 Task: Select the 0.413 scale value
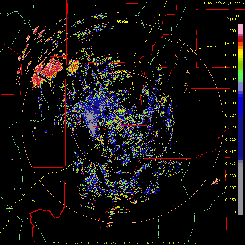pyautogui.click(x=231, y=164)
